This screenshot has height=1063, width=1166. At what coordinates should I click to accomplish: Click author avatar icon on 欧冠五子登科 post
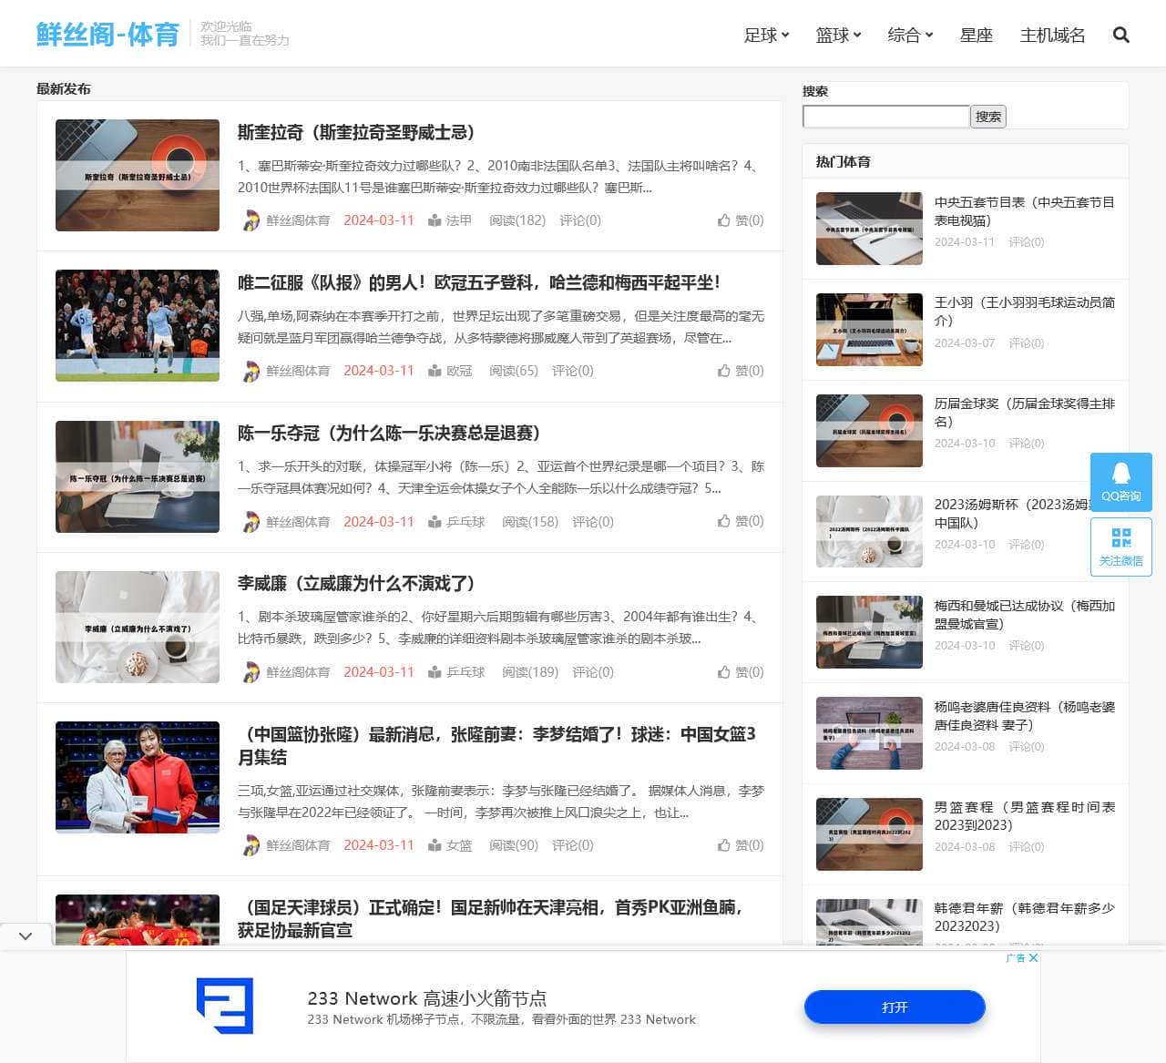pos(251,371)
